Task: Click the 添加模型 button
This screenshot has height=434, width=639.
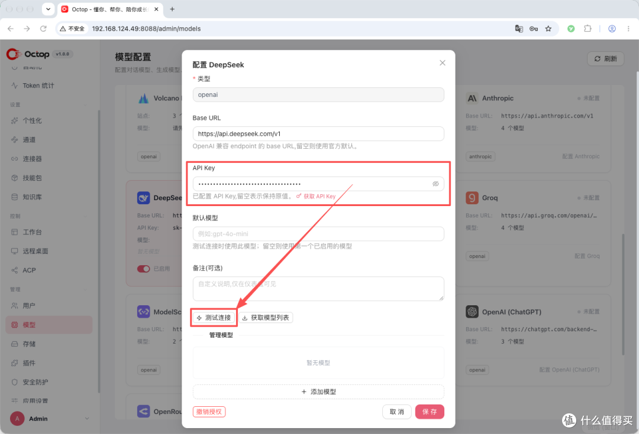Action: pyautogui.click(x=318, y=391)
